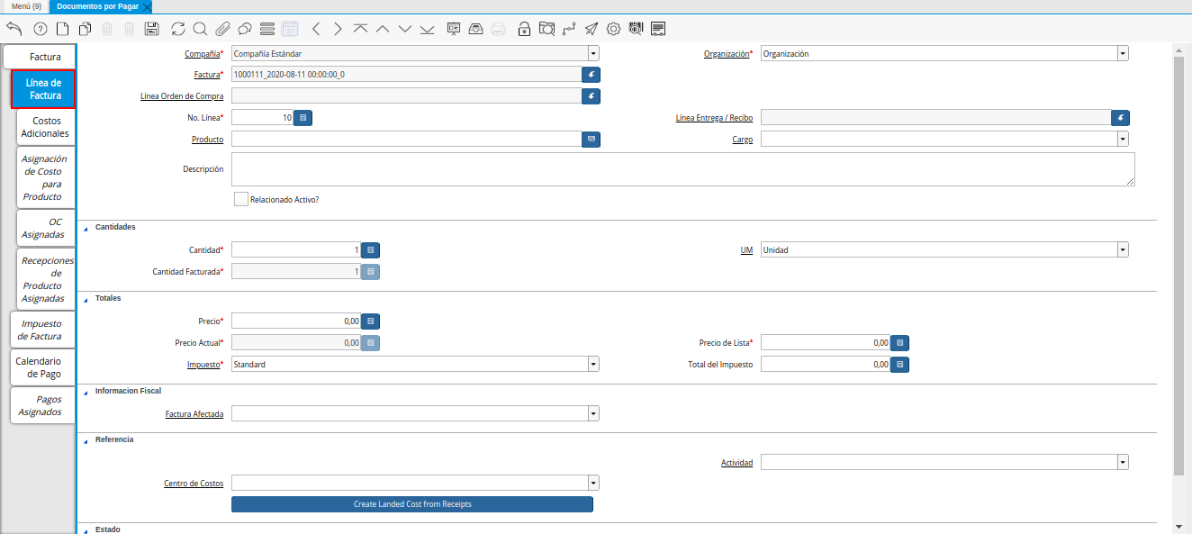Click the scroll down arrow of vertical scrollbar
This screenshot has width=1192, height=534.
coord(1179,526)
